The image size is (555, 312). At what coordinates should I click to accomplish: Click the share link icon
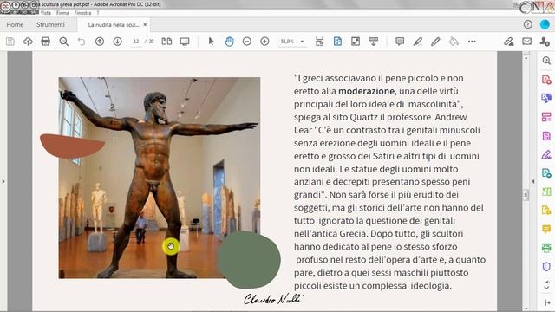(509, 42)
